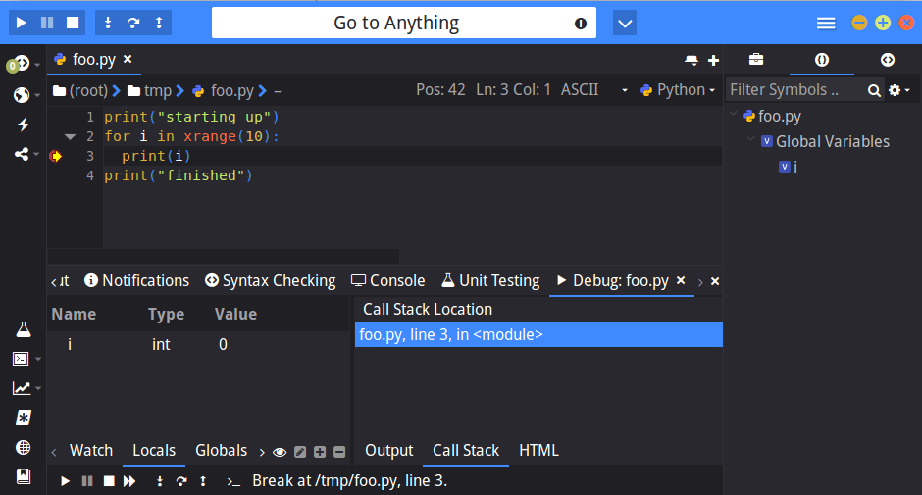This screenshot has width=922, height=495.
Task: Focus the Go to Anything search field
Action: (x=403, y=23)
